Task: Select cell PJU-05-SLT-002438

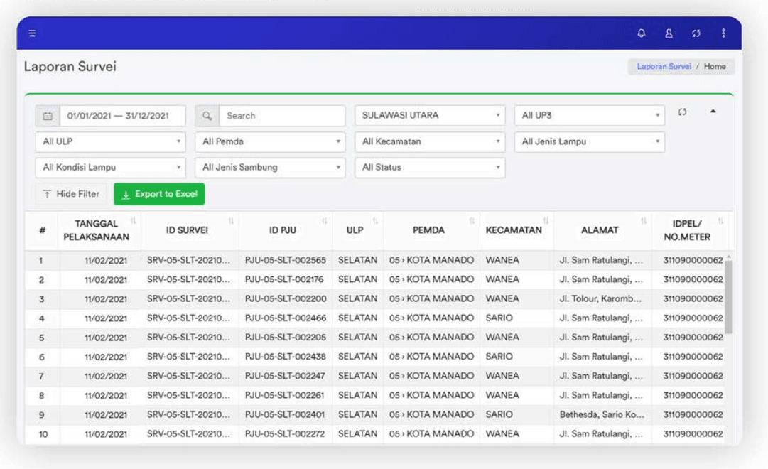Action: pos(285,357)
